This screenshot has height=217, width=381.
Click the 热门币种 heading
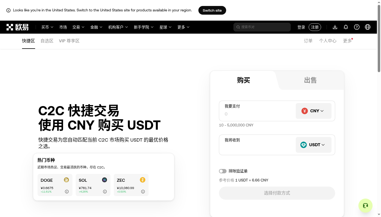click(x=46, y=160)
